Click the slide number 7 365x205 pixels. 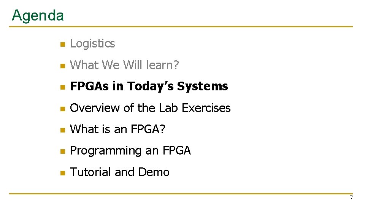tap(351, 198)
